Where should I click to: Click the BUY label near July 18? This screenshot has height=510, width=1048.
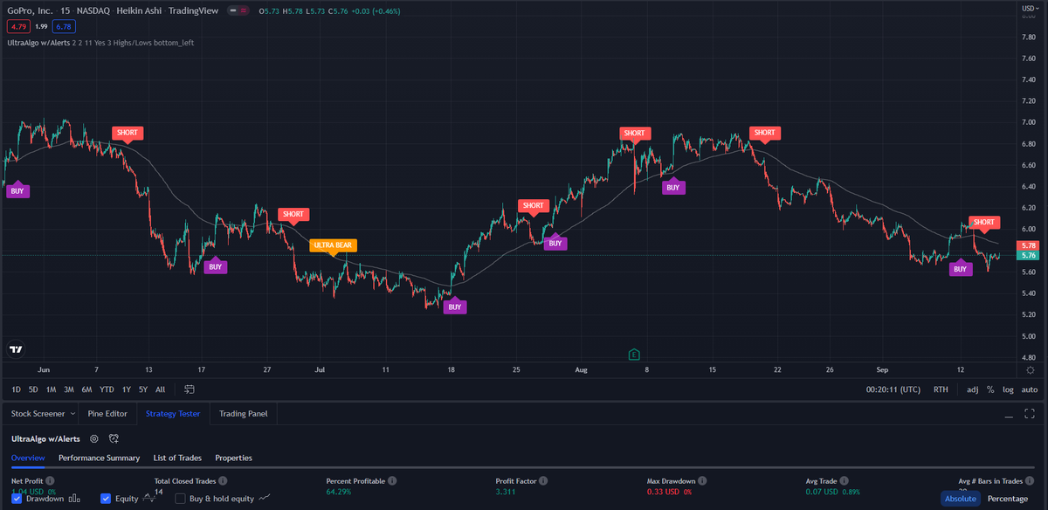coord(454,307)
